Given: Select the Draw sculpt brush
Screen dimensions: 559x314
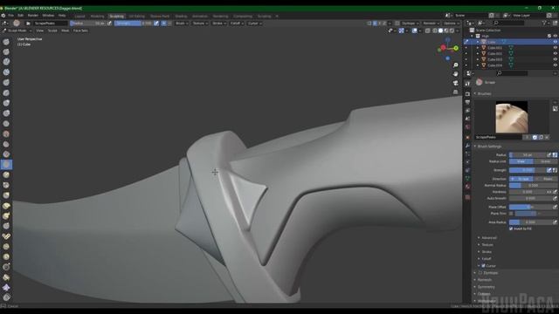Looking at the screenshot, I should coord(6,42).
